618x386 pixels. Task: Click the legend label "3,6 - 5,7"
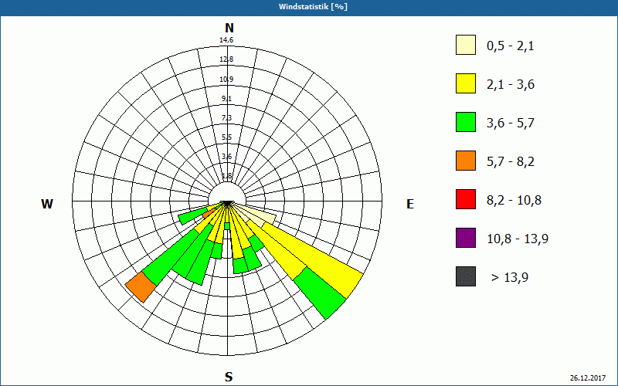tap(511, 124)
